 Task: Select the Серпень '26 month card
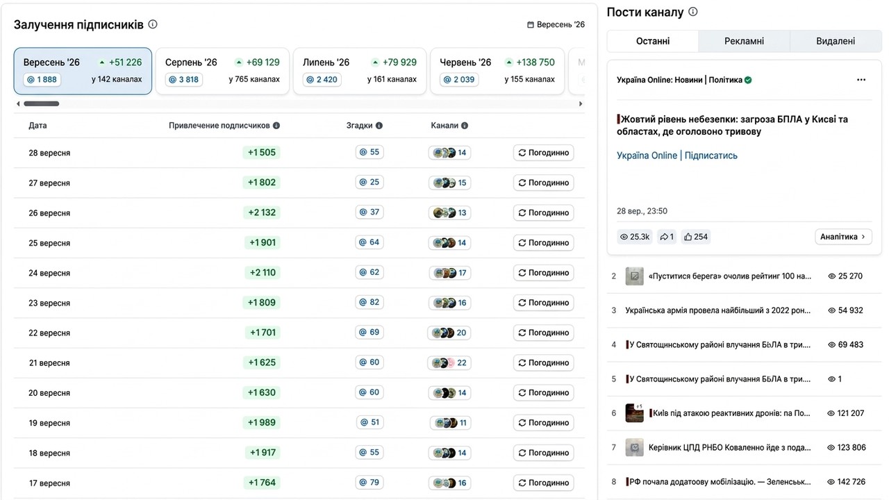222,71
